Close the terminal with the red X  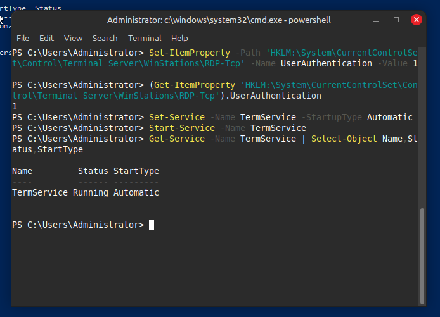(x=417, y=20)
